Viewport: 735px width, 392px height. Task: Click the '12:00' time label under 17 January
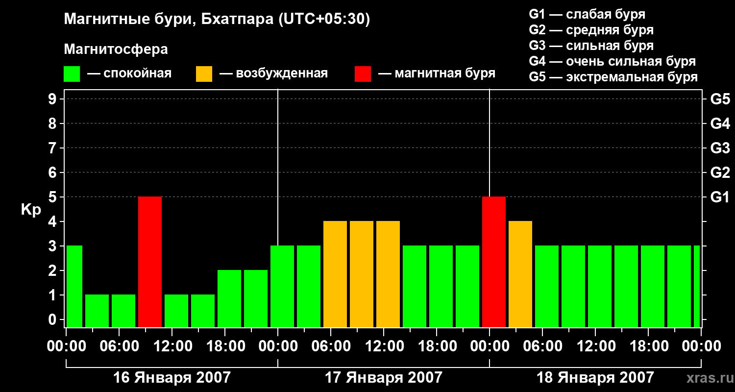coord(384,346)
